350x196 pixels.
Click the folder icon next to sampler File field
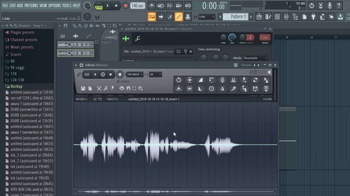178,52
